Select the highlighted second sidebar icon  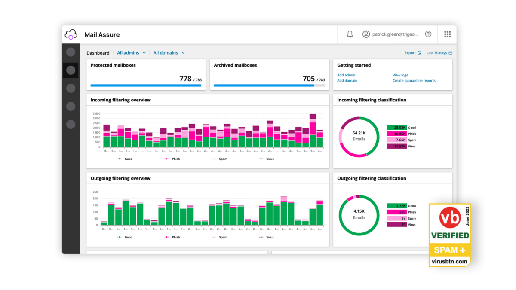pos(71,70)
